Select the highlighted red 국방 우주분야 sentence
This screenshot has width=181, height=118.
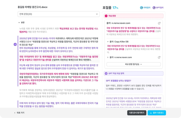click(x=59, y=58)
